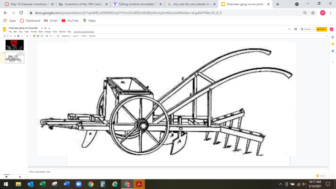Open the Help menu
Image resolution: width=336 pixels, height=189 pixels.
coord(69,31)
